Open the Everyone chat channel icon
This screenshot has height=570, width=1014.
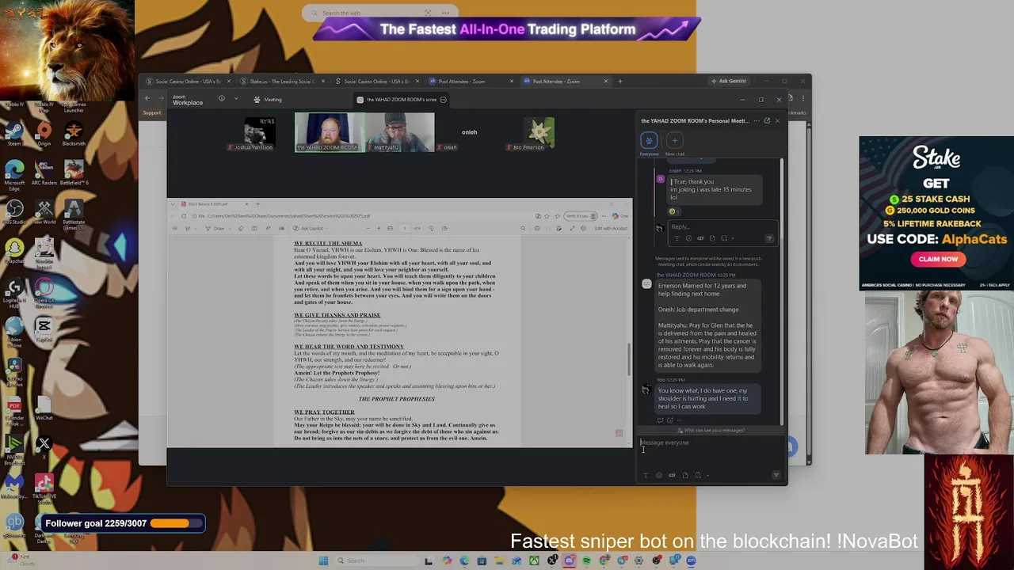[x=649, y=141]
